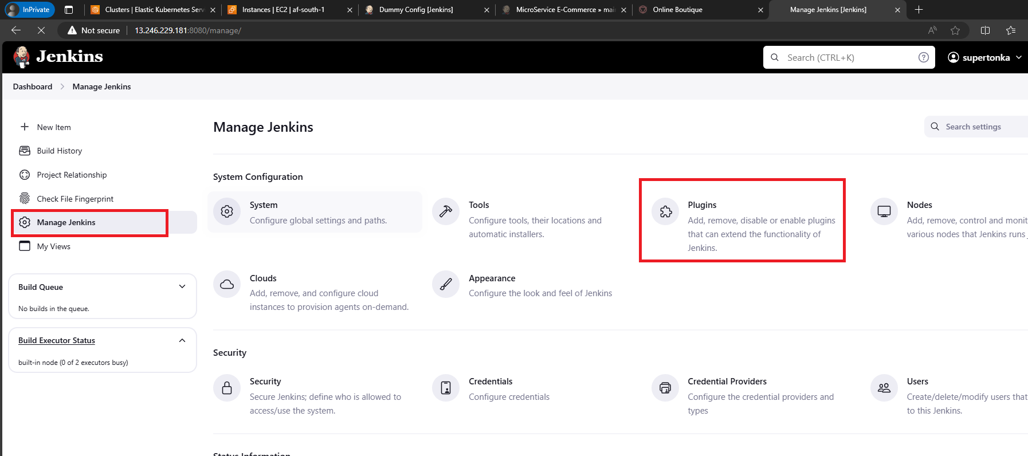Open the Credentials settings title
Viewport: 1028px width, 456px height.
[x=491, y=382]
